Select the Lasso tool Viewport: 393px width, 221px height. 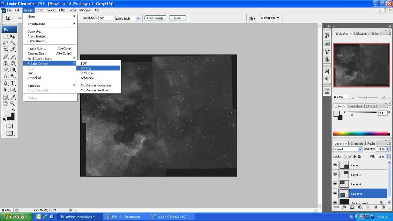pos(6,43)
